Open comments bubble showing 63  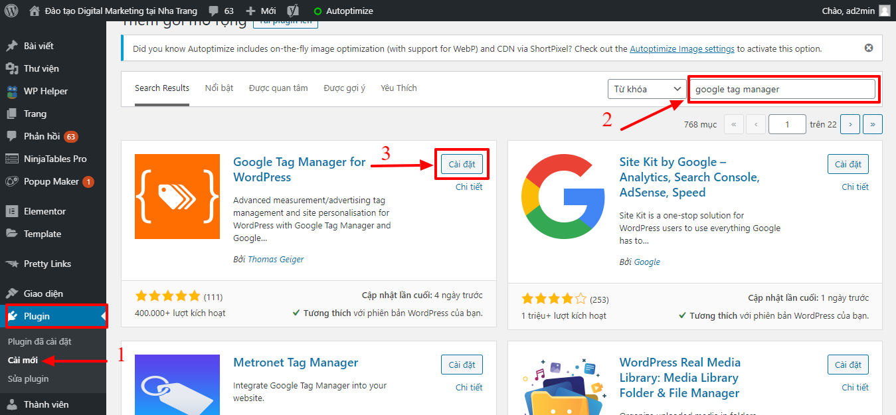pos(221,11)
